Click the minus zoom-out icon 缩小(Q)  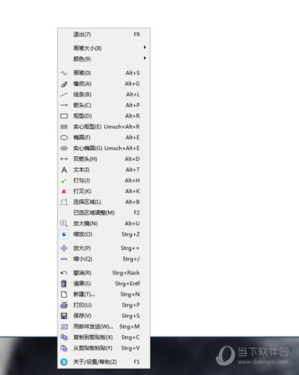point(64,259)
